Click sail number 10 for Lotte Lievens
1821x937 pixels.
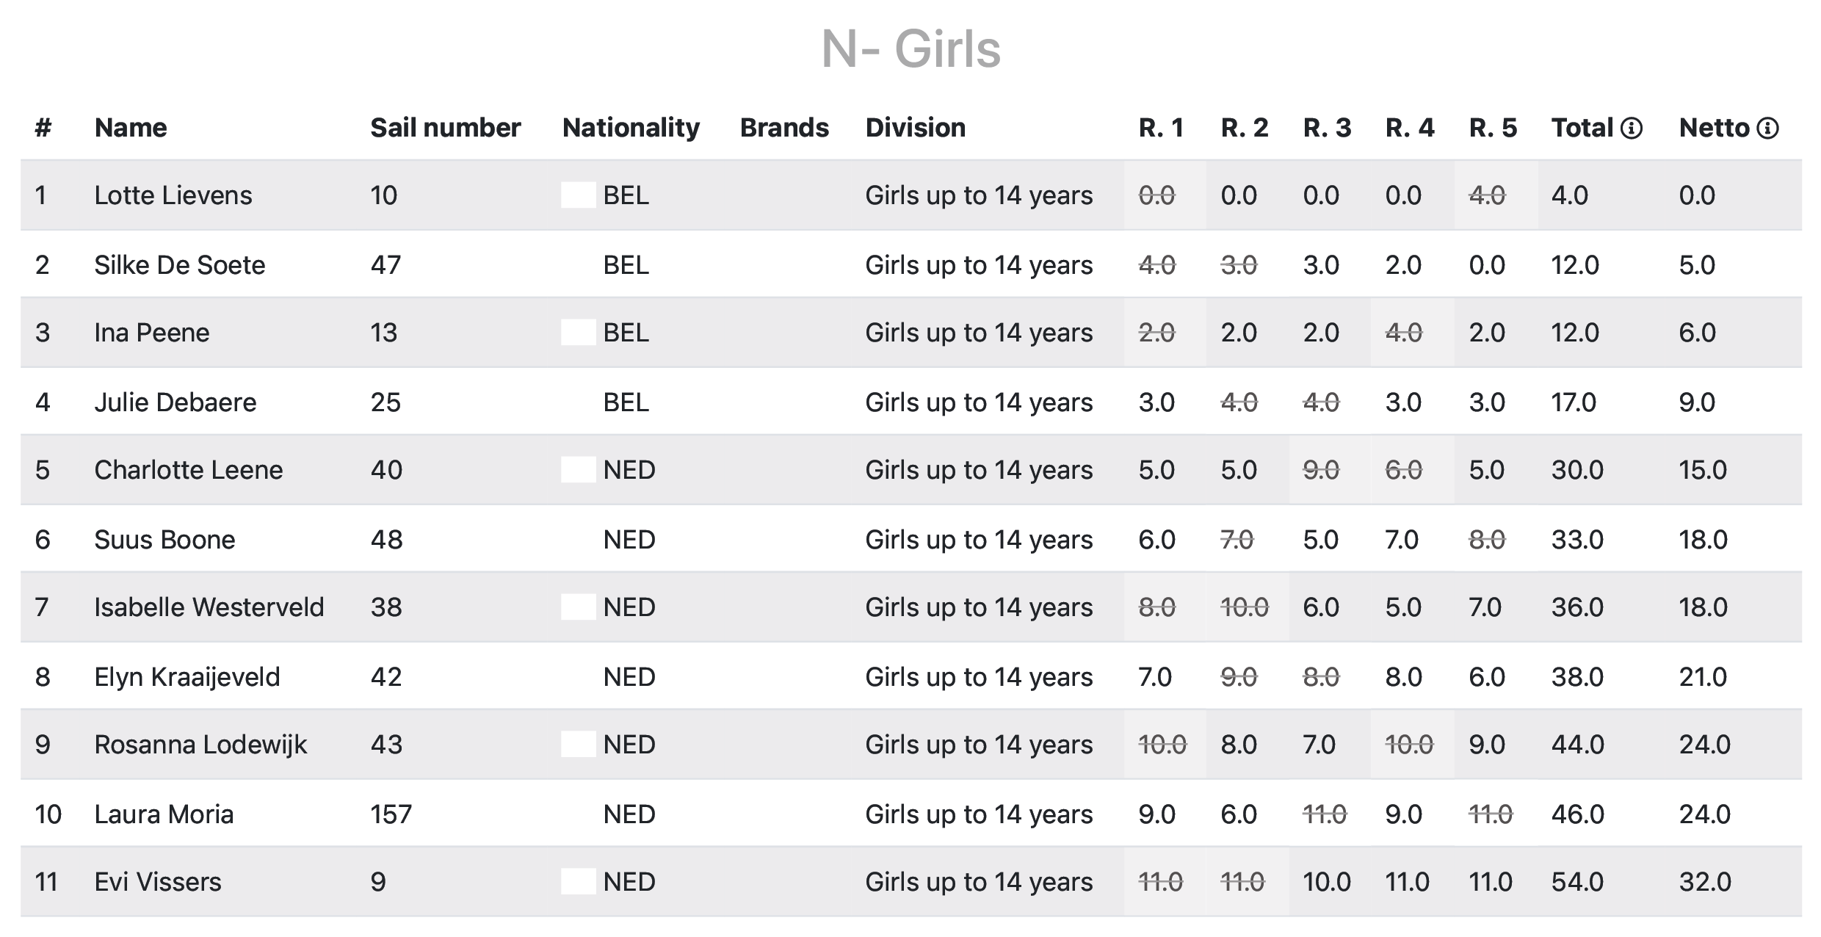click(x=384, y=195)
